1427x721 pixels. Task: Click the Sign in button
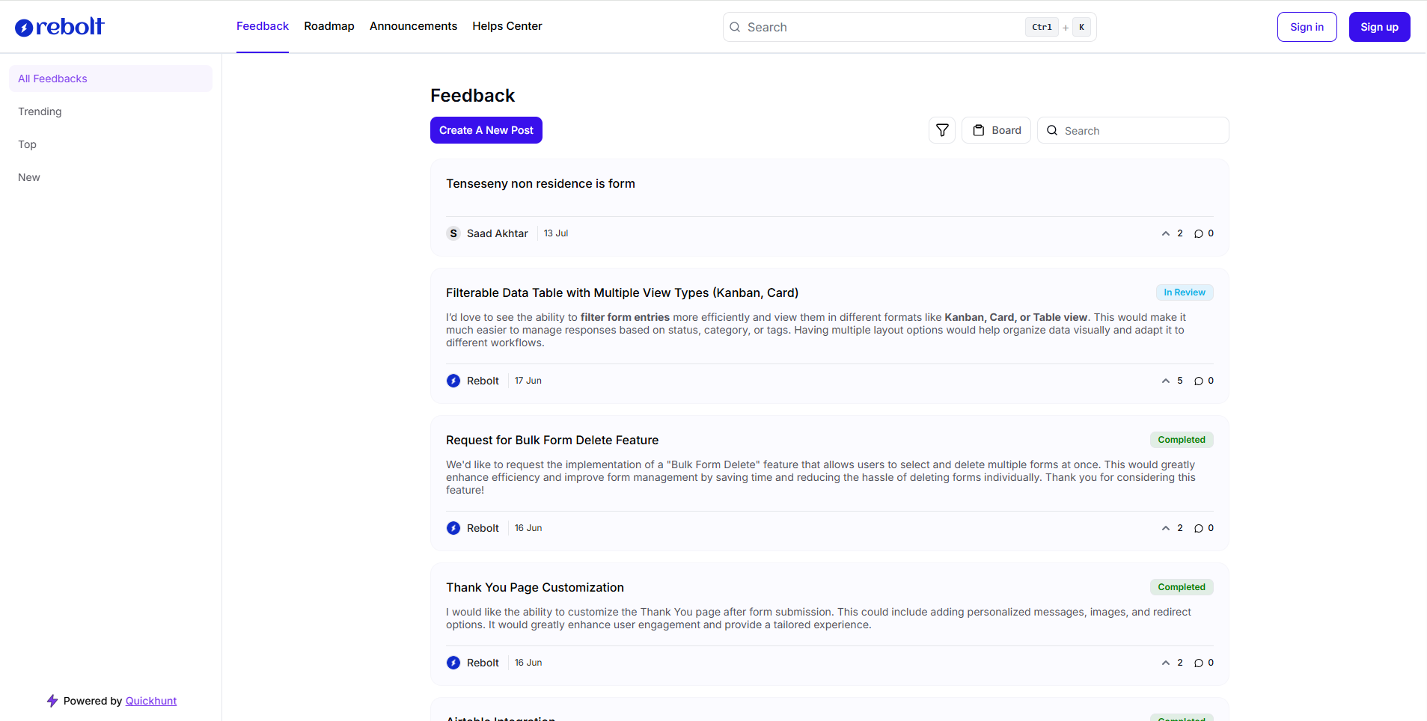coord(1307,27)
